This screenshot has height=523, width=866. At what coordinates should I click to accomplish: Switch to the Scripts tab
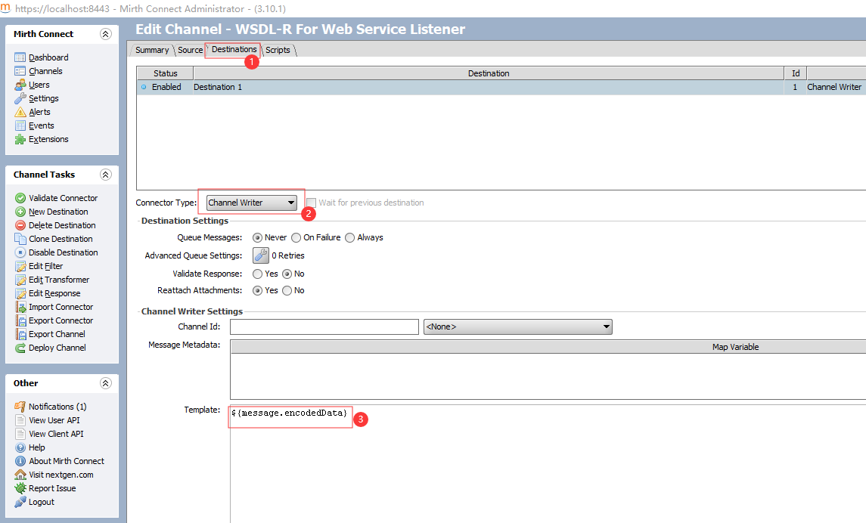pos(278,50)
